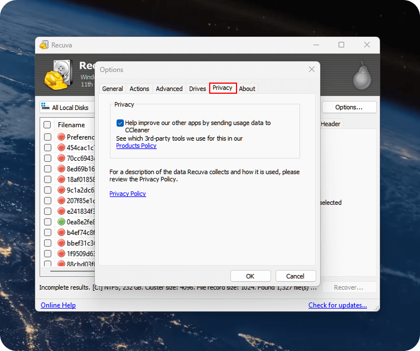Open the Privacy Policy link
This screenshot has height=351, width=420.
point(128,194)
